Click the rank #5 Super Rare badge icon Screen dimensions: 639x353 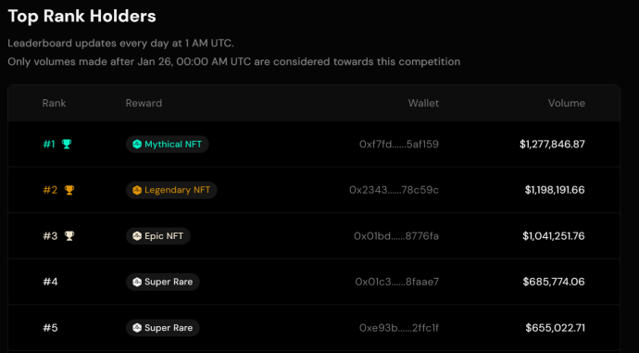pos(137,328)
